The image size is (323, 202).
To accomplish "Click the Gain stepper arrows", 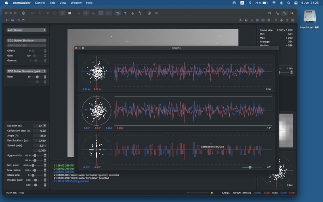I will pyautogui.click(x=45, y=55).
